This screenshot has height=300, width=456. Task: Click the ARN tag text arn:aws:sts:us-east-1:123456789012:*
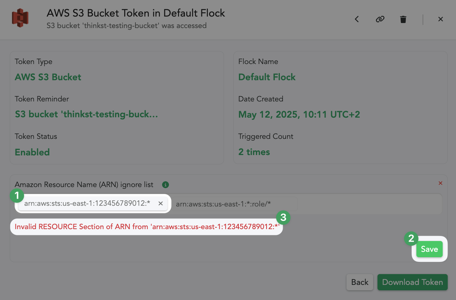[x=87, y=204]
